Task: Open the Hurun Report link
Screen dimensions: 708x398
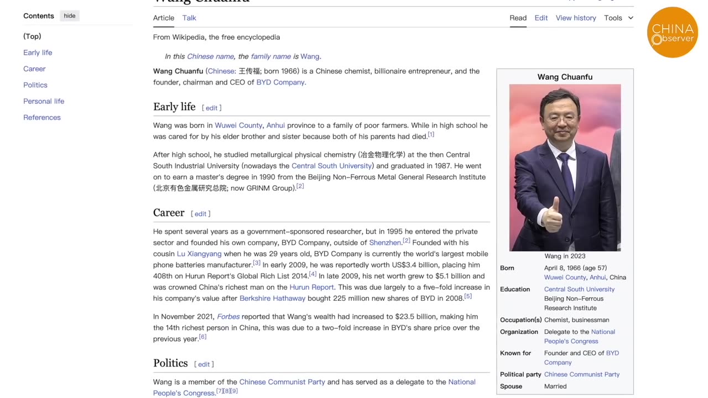Action: [x=312, y=287]
